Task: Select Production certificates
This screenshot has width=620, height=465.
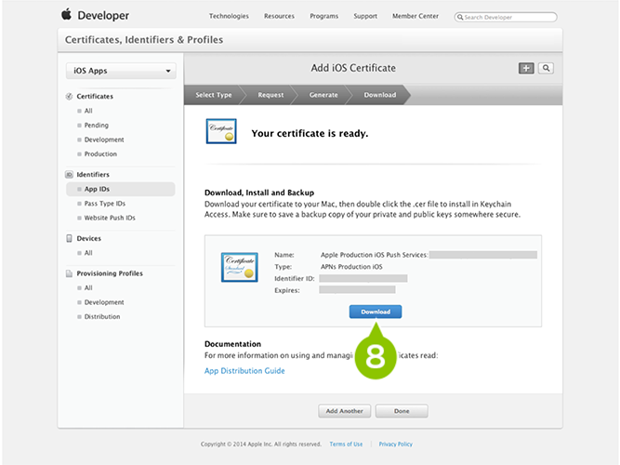Action: pyautogui.click(x=100, y=154)
